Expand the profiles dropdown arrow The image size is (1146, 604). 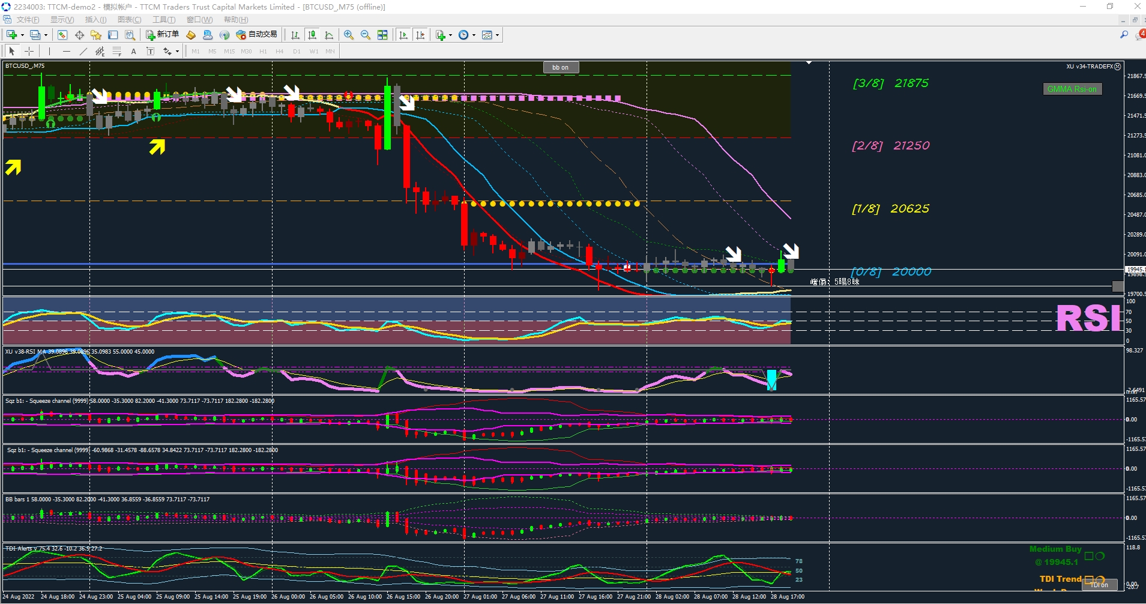(46, 35)
